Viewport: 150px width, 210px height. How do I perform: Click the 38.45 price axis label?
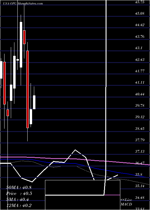point(140,129)
